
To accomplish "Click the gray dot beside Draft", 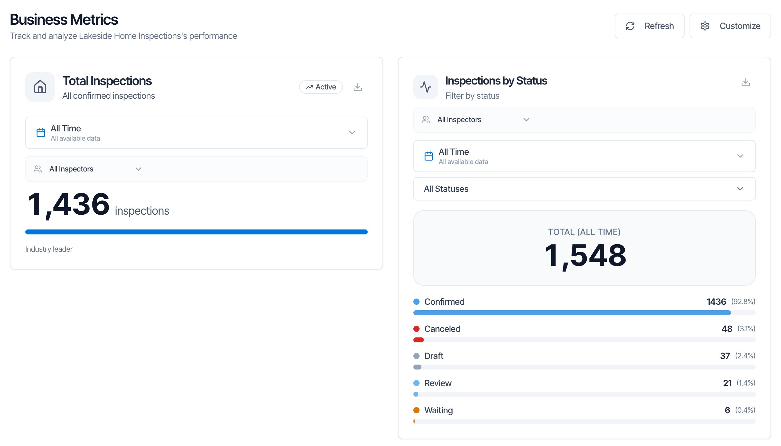I will click(416, 356).
